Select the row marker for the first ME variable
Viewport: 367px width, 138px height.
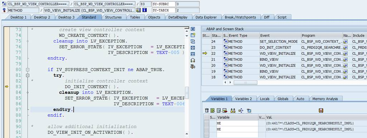(x=206, y=123)
